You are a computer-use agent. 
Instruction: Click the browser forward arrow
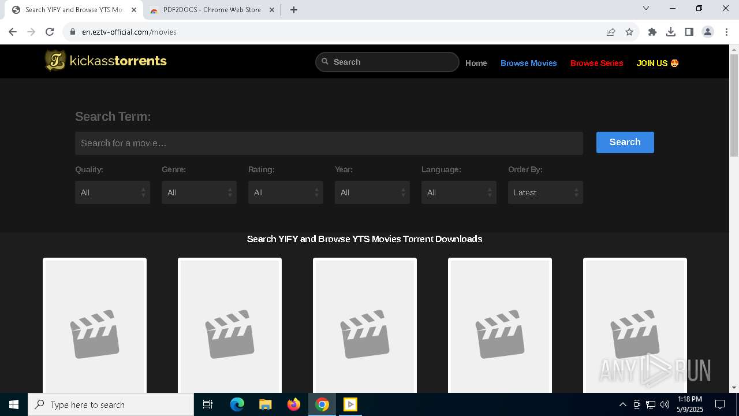coord(31,32)
